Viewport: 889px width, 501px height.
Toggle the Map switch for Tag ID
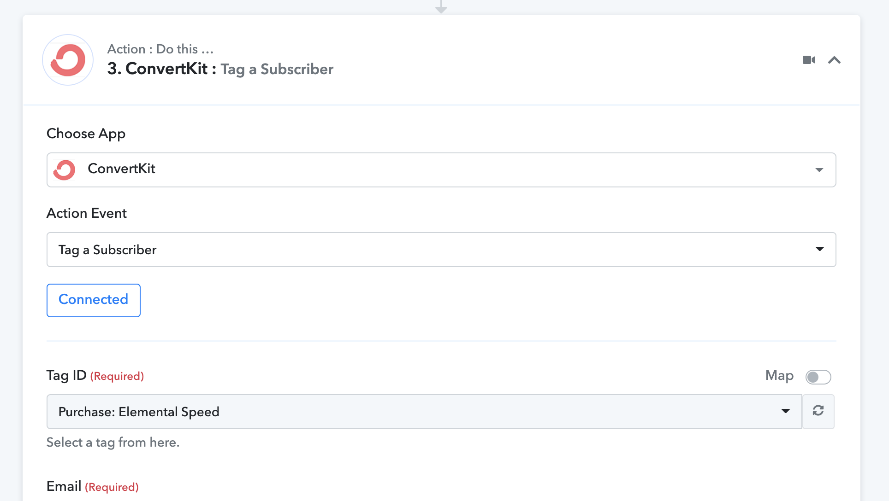click(x=818, y=377)
